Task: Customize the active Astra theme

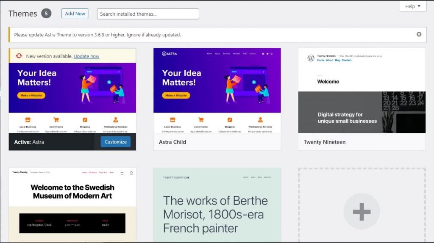Action: coord(115,142)
